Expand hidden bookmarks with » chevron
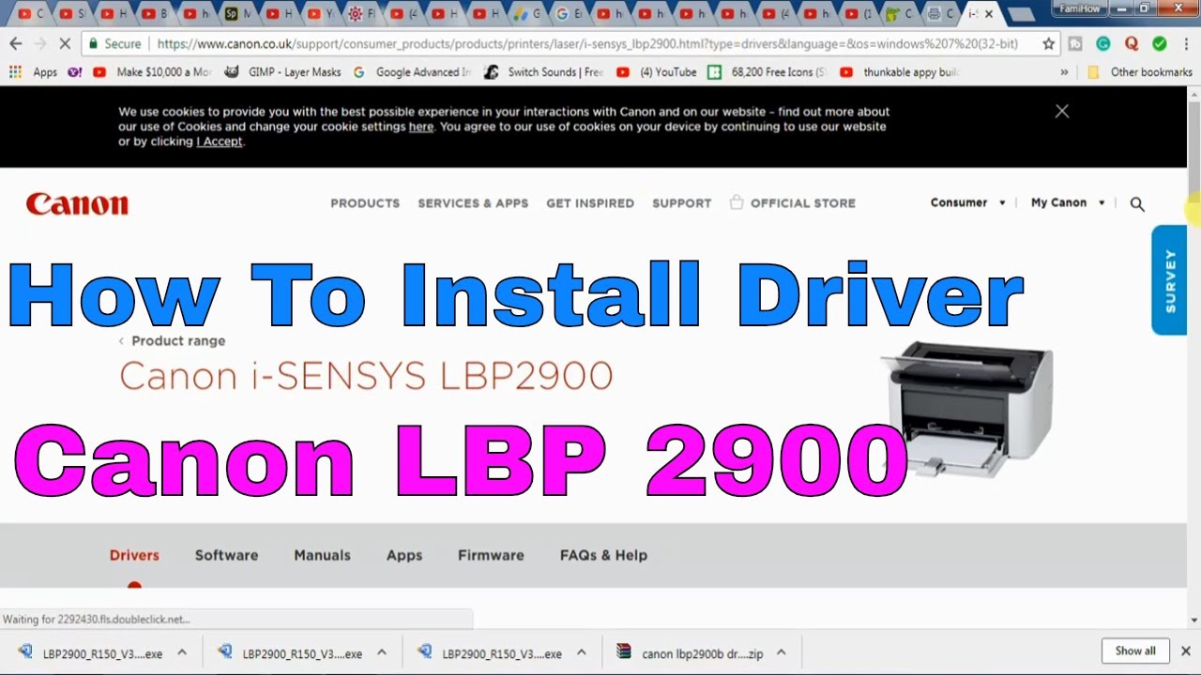 [1064, 72]
